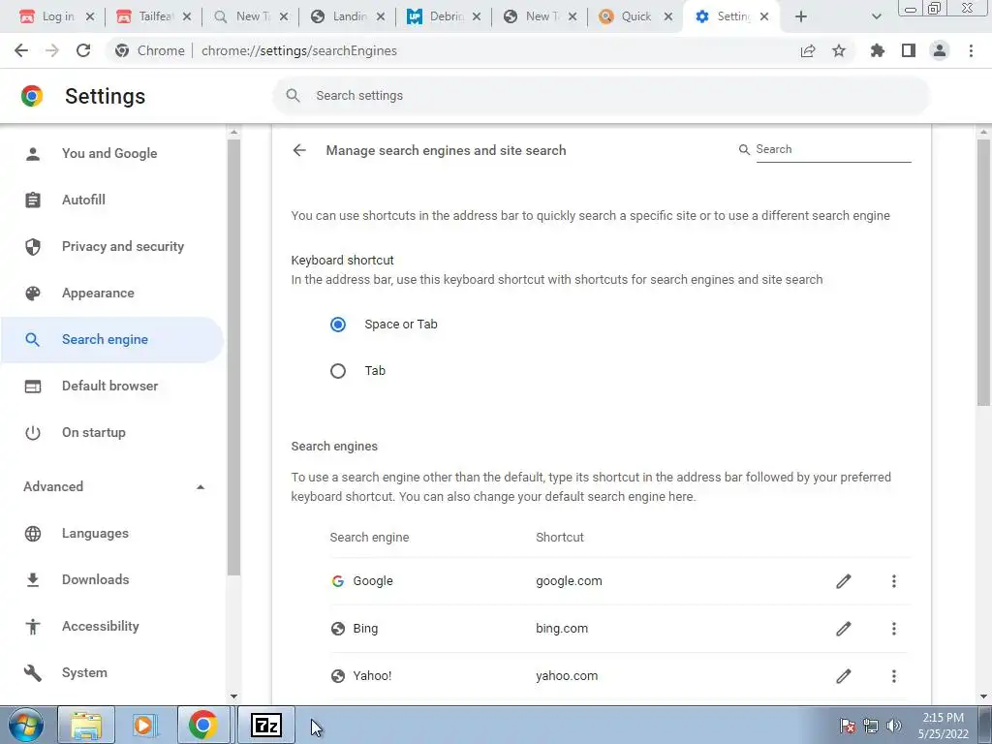Select Search engine in sidebar
This screenshot has width=992, height=744.
tap(112, 340)
